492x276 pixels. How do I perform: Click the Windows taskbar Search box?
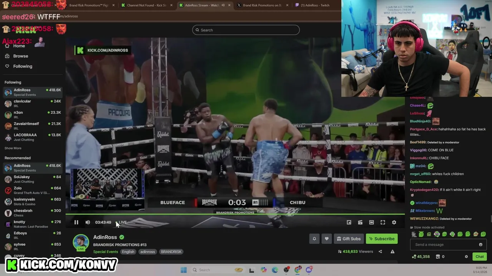point(218,270)
